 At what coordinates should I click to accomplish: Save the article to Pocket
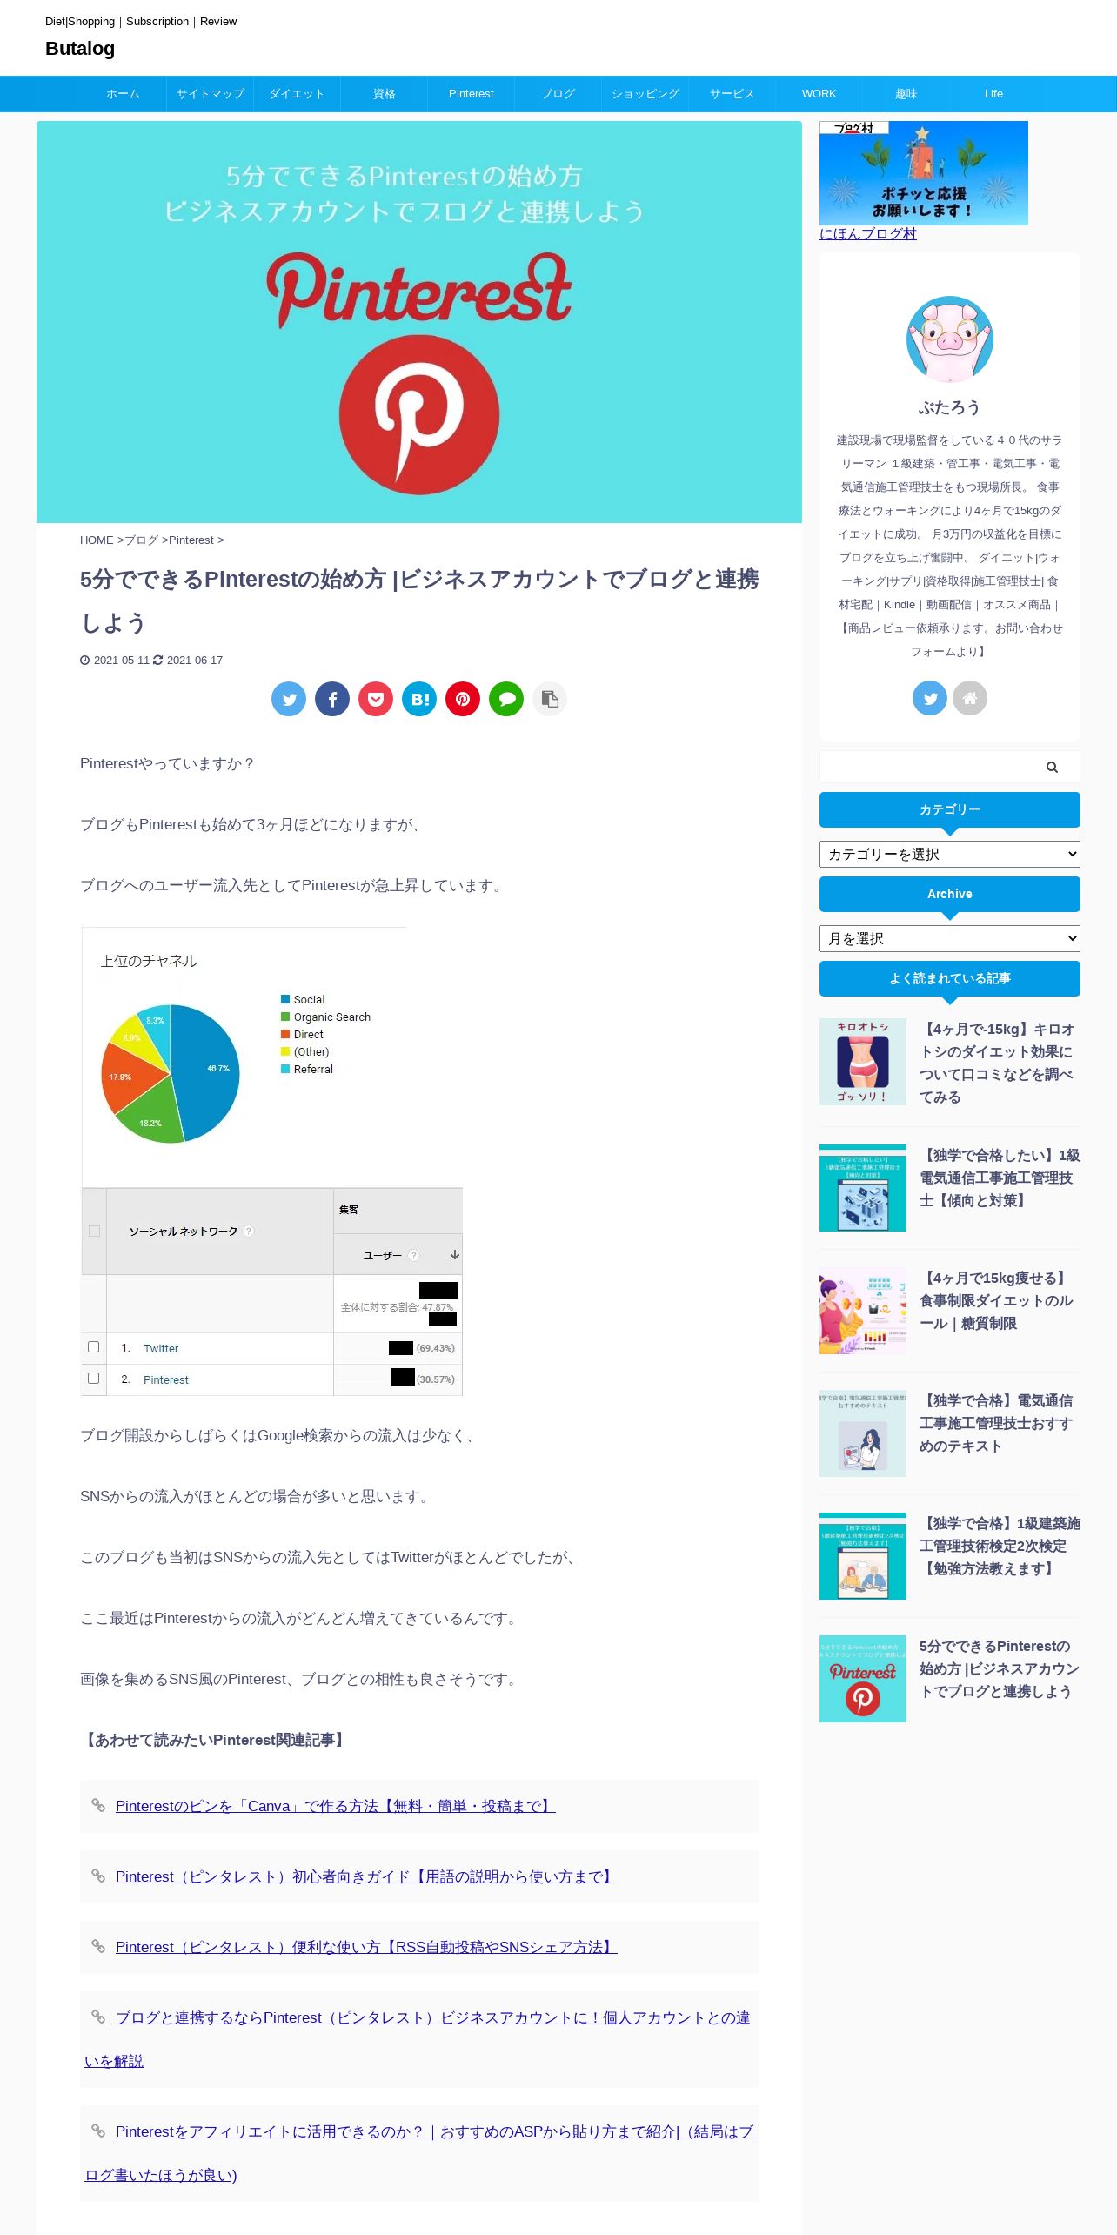pyautogui.click(x=376, y=699)
